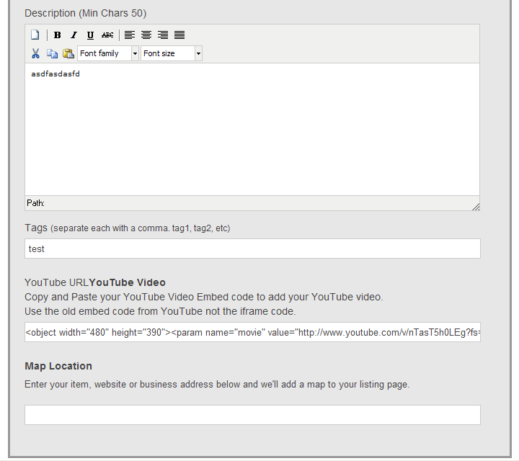Image resolution: width=519 pixels, height=461 pixels.
Task: Click the YouTube embed code field
Action: 252,332
